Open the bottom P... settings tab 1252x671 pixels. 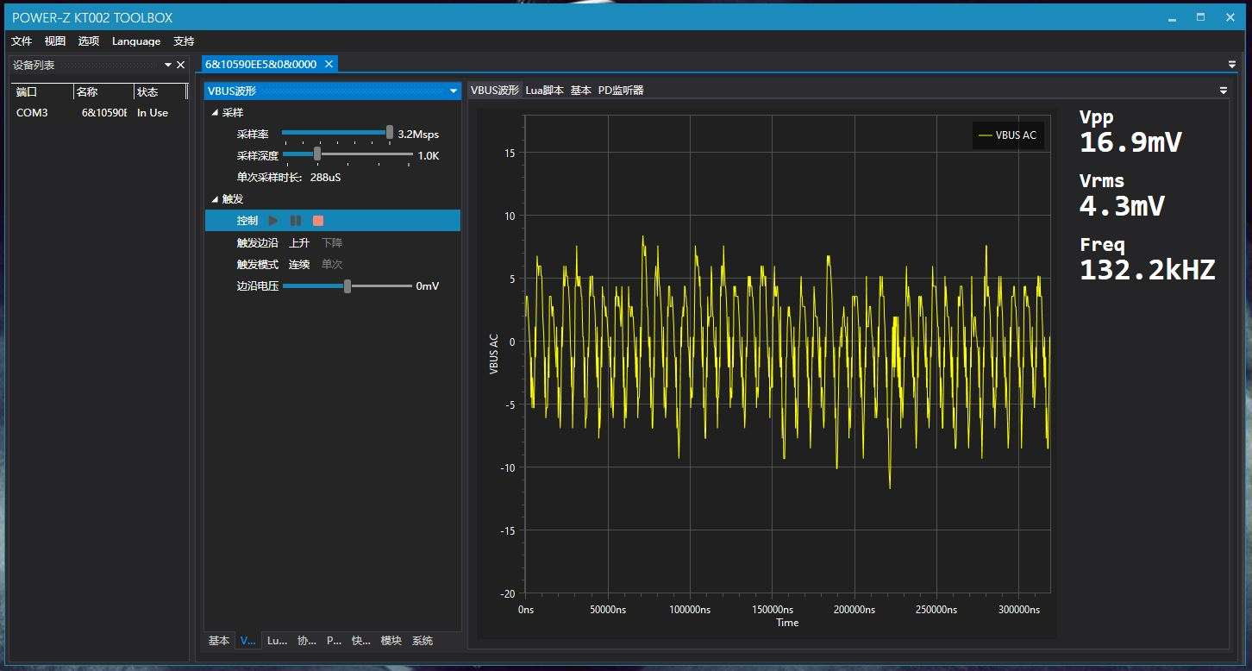335,641
